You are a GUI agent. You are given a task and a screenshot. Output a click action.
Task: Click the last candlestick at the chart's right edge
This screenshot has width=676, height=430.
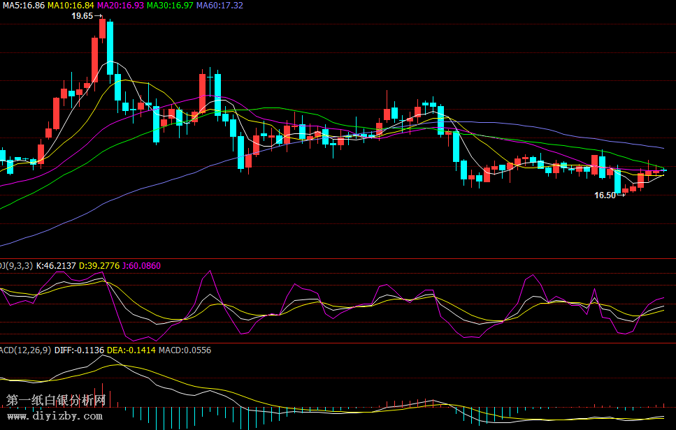point(663,170)
